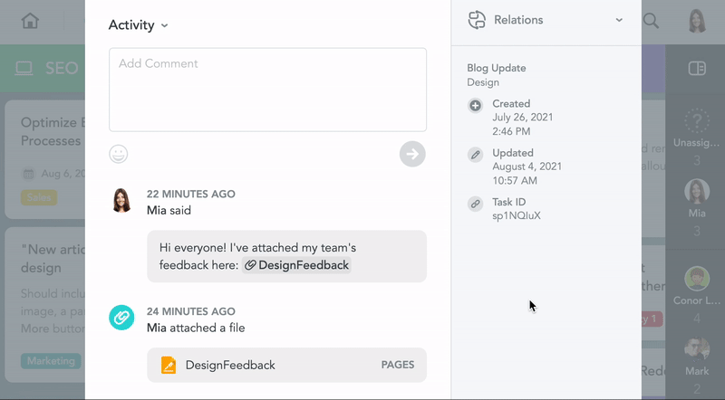This screenshot has width=725, height=400.
Task: Select Mark in the members sidebar
Action: [696, 355]
